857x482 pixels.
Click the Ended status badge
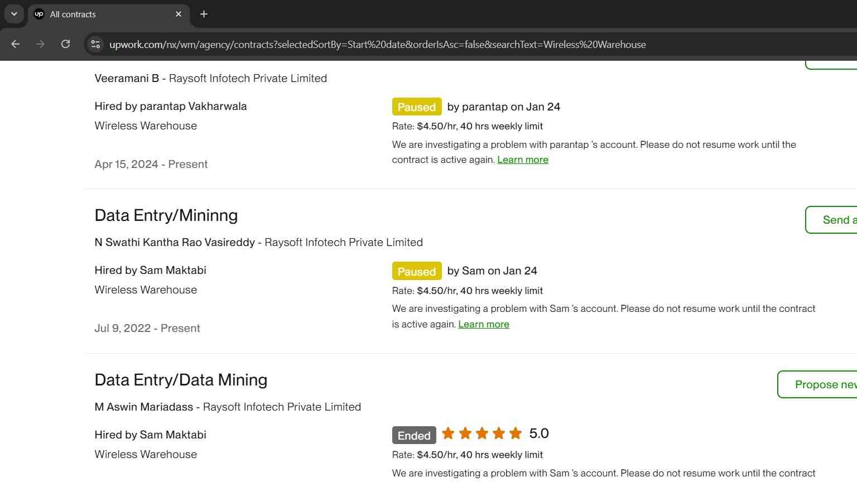coord(414,435)
